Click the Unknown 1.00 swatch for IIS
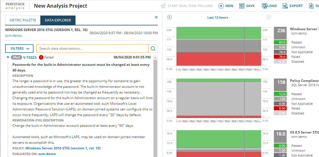 [280, 151]
